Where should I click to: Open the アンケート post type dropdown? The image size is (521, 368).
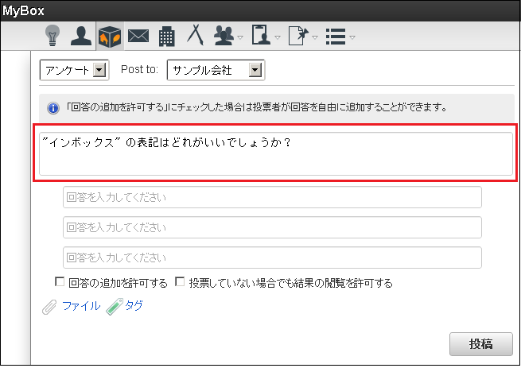click(74, 70)
